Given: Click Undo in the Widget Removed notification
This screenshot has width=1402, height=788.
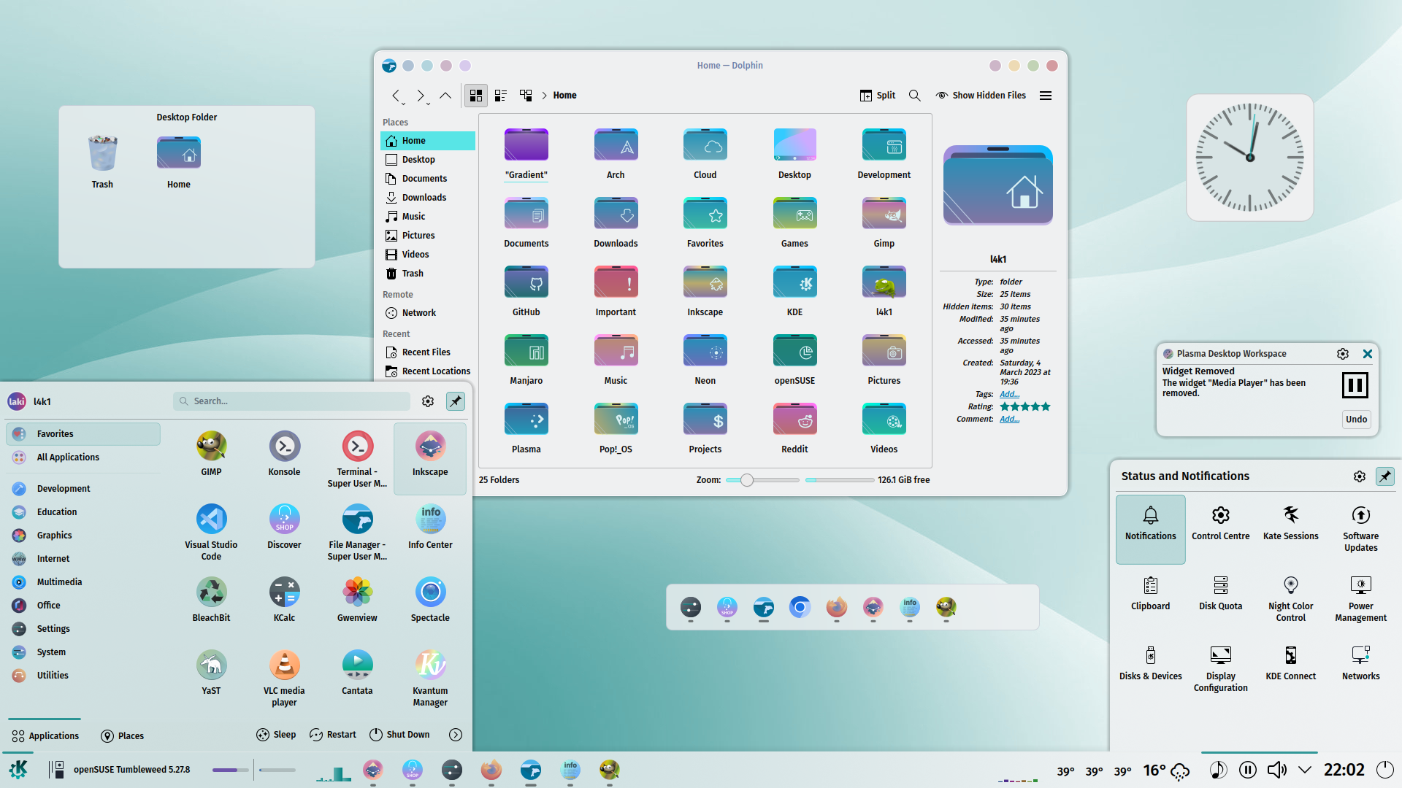Looking at the screenshot, I should pyautogui.click(x=1356, y=420).
